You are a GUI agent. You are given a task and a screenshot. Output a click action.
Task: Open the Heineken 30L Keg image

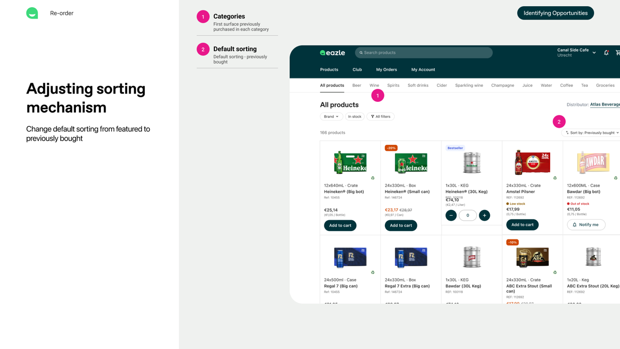pyautogui.click(x=472, y=162)
